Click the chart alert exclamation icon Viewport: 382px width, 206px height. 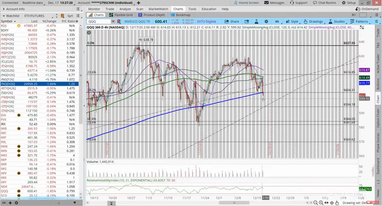89,32
